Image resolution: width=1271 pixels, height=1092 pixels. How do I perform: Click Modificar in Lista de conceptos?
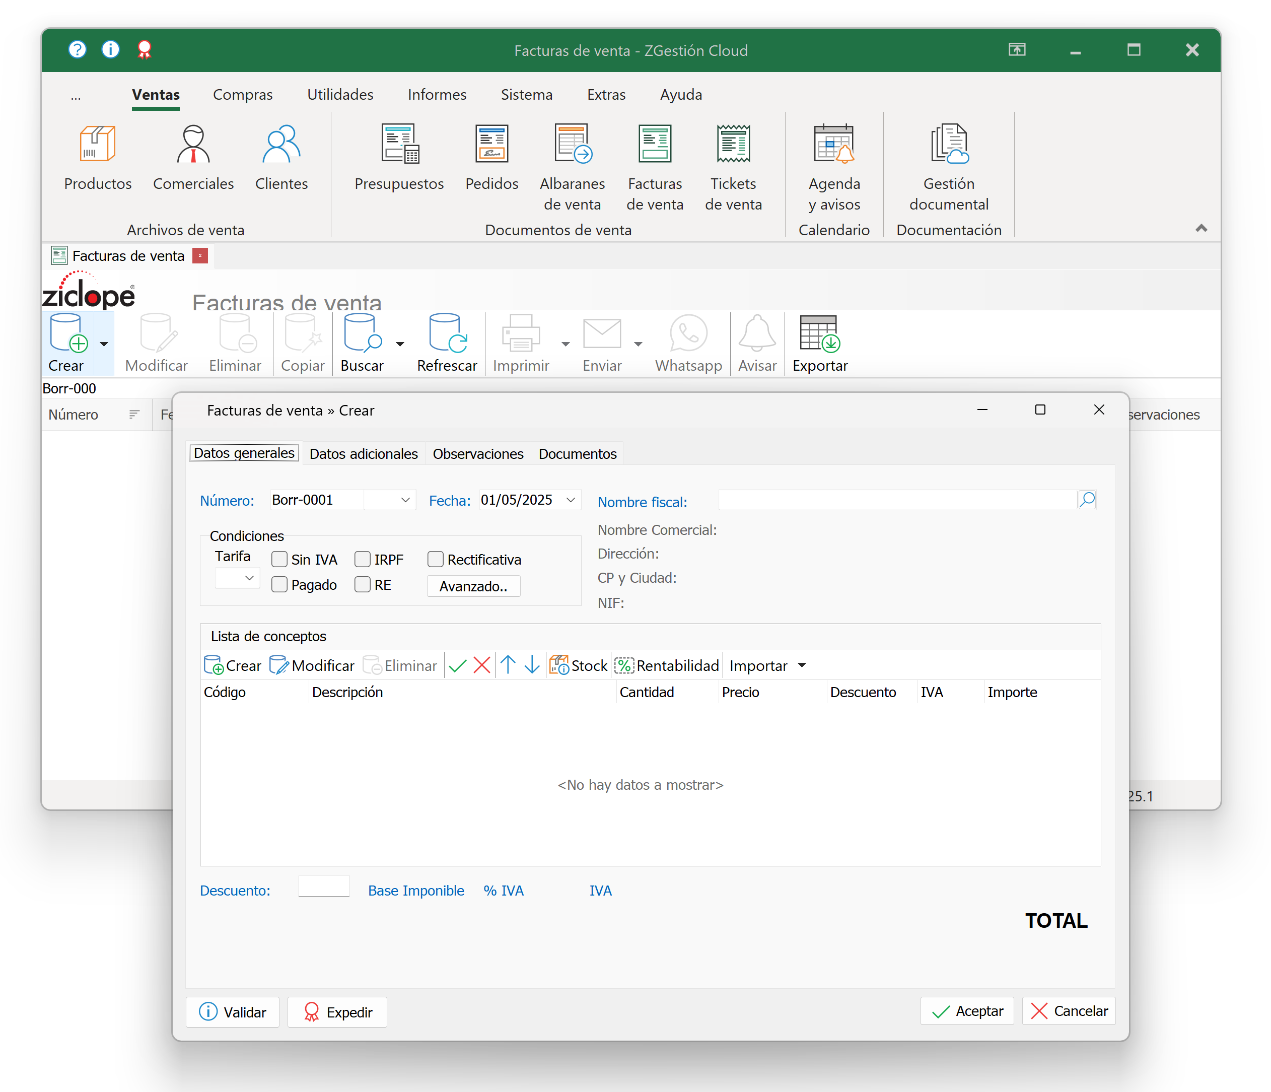[312, 666]
